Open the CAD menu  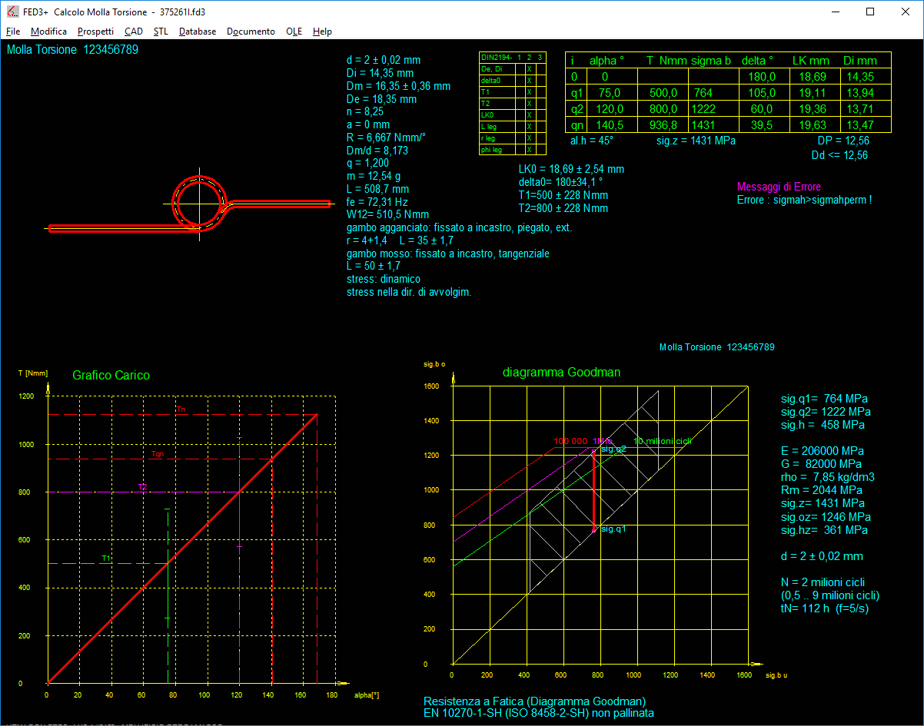pos(134,31)
